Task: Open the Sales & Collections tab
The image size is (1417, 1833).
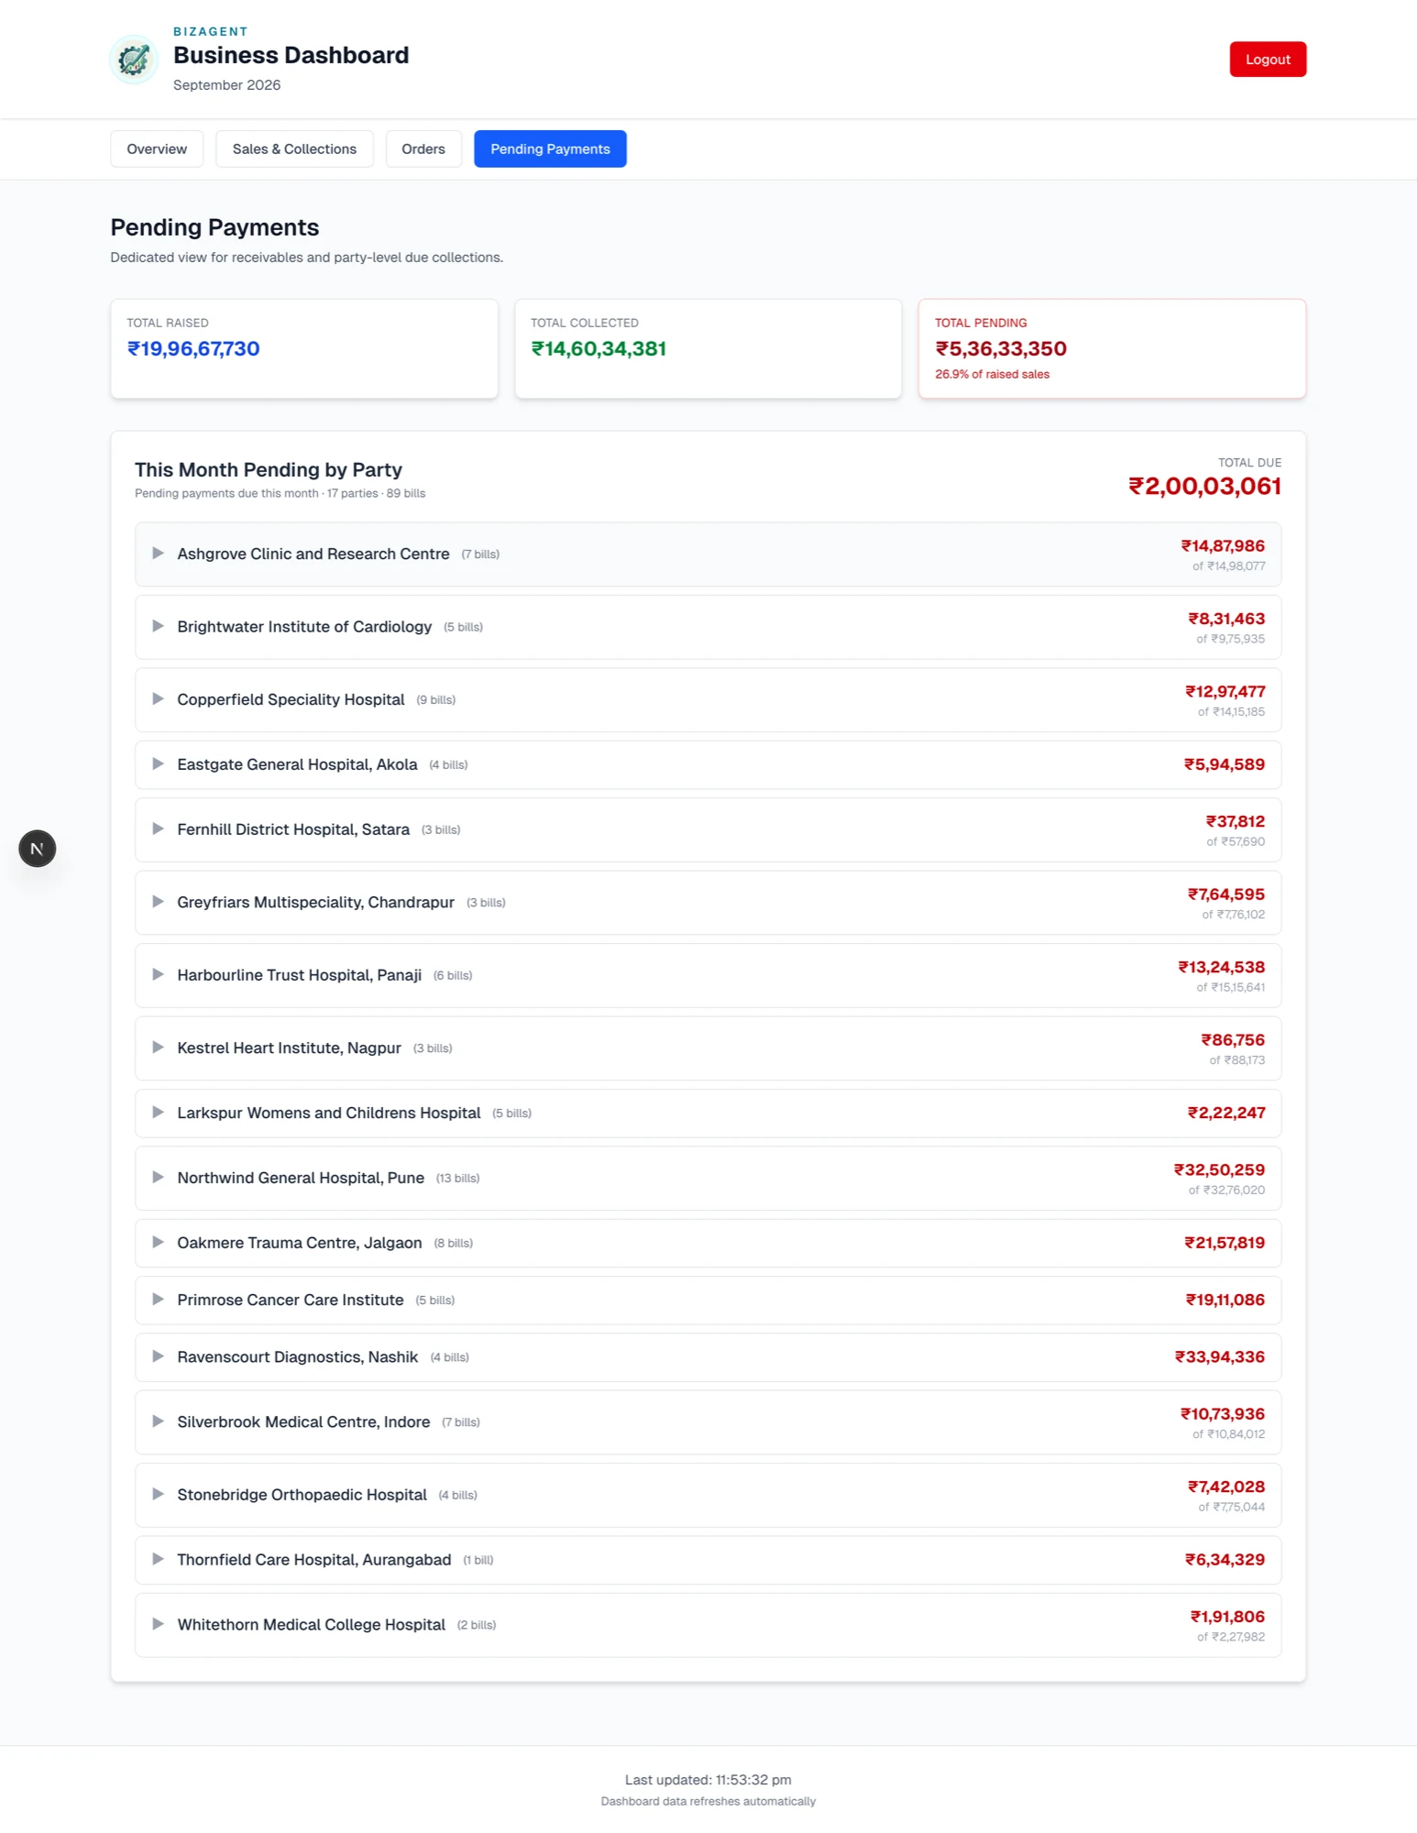Action: (x=294, y=149)
